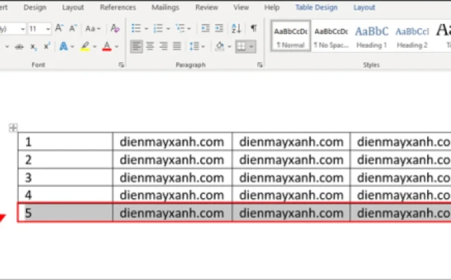Center the paragraph text

(x=150, y=46)
